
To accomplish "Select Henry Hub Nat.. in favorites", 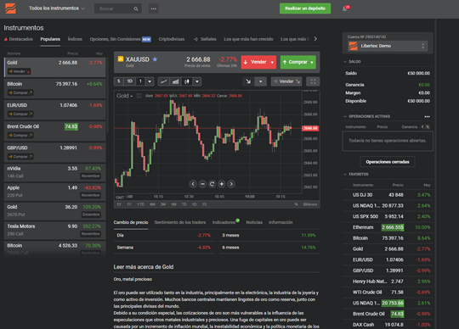I will click(x=388, y=282).
